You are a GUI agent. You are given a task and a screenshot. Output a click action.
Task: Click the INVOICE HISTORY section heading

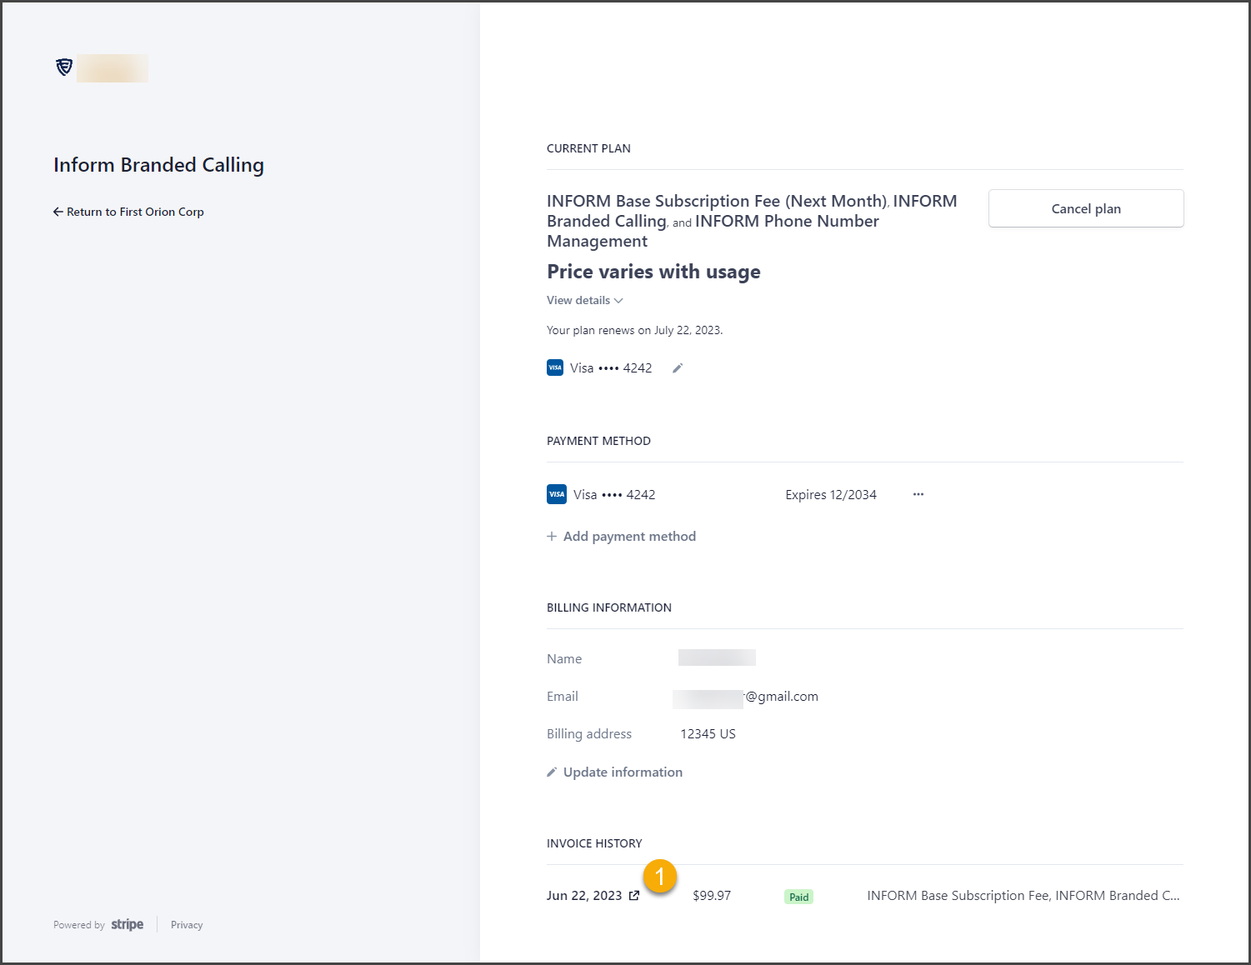point(594,843)
